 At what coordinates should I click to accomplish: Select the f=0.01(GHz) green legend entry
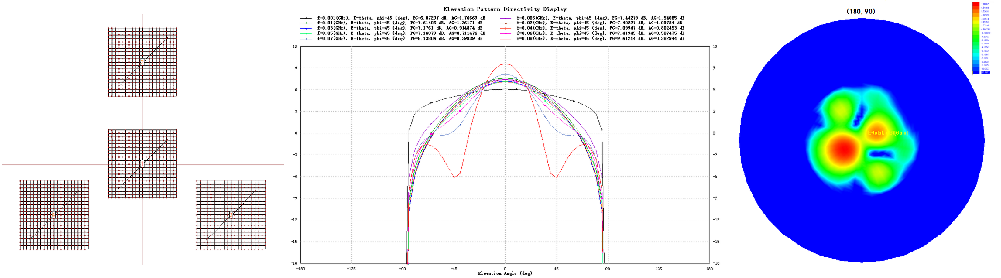coord(391,23)
